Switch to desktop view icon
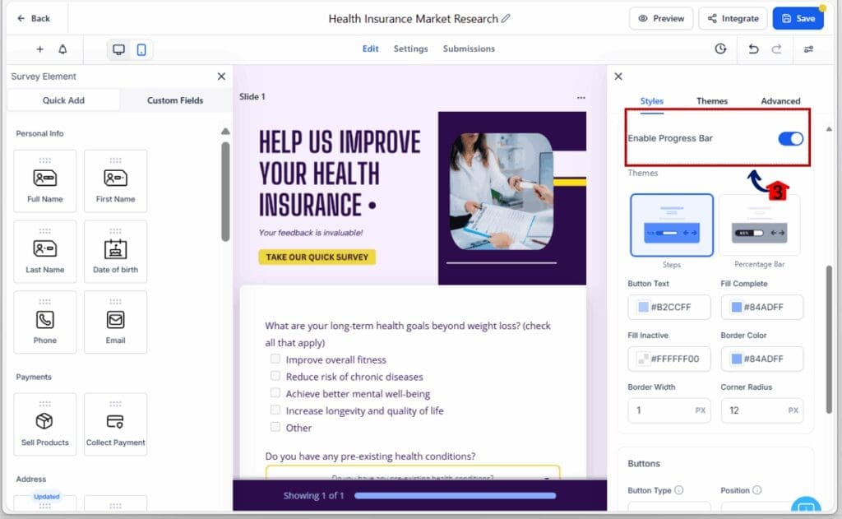 [118, 49]
